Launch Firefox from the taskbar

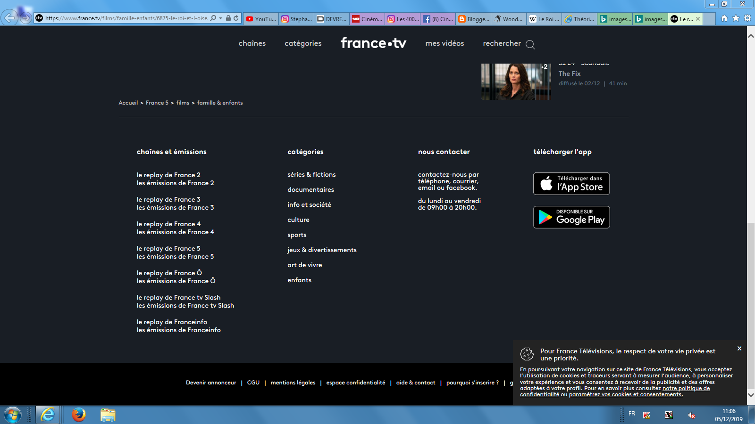click(x=79, y=415)
